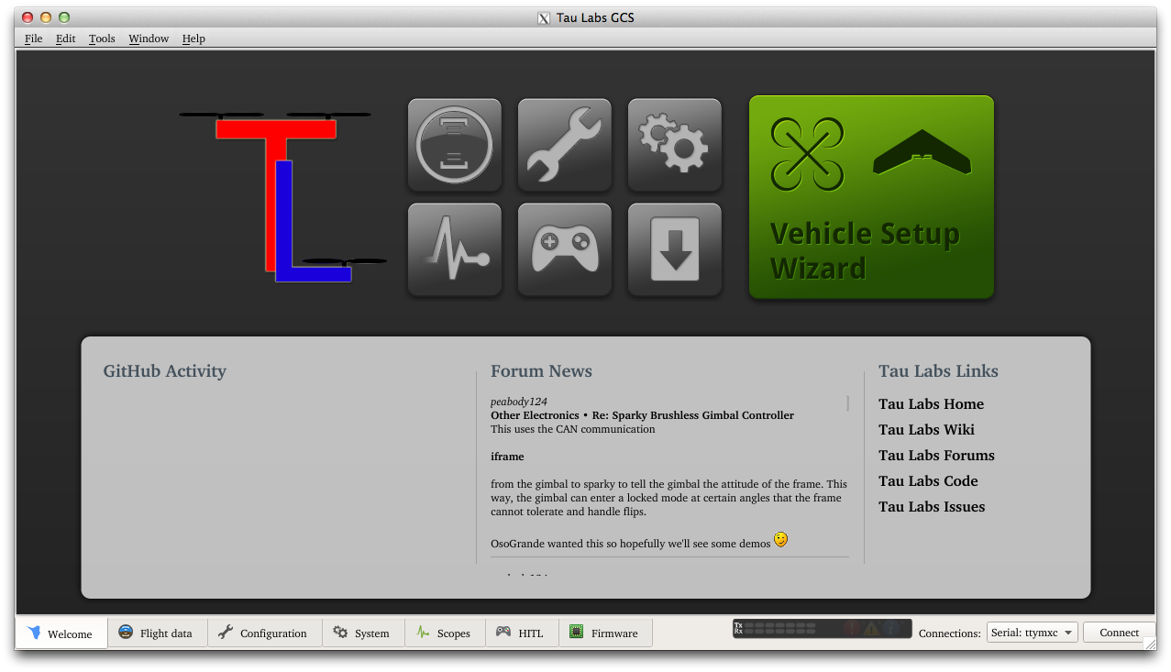Click the author name 'peabody124'

[519, 402]
